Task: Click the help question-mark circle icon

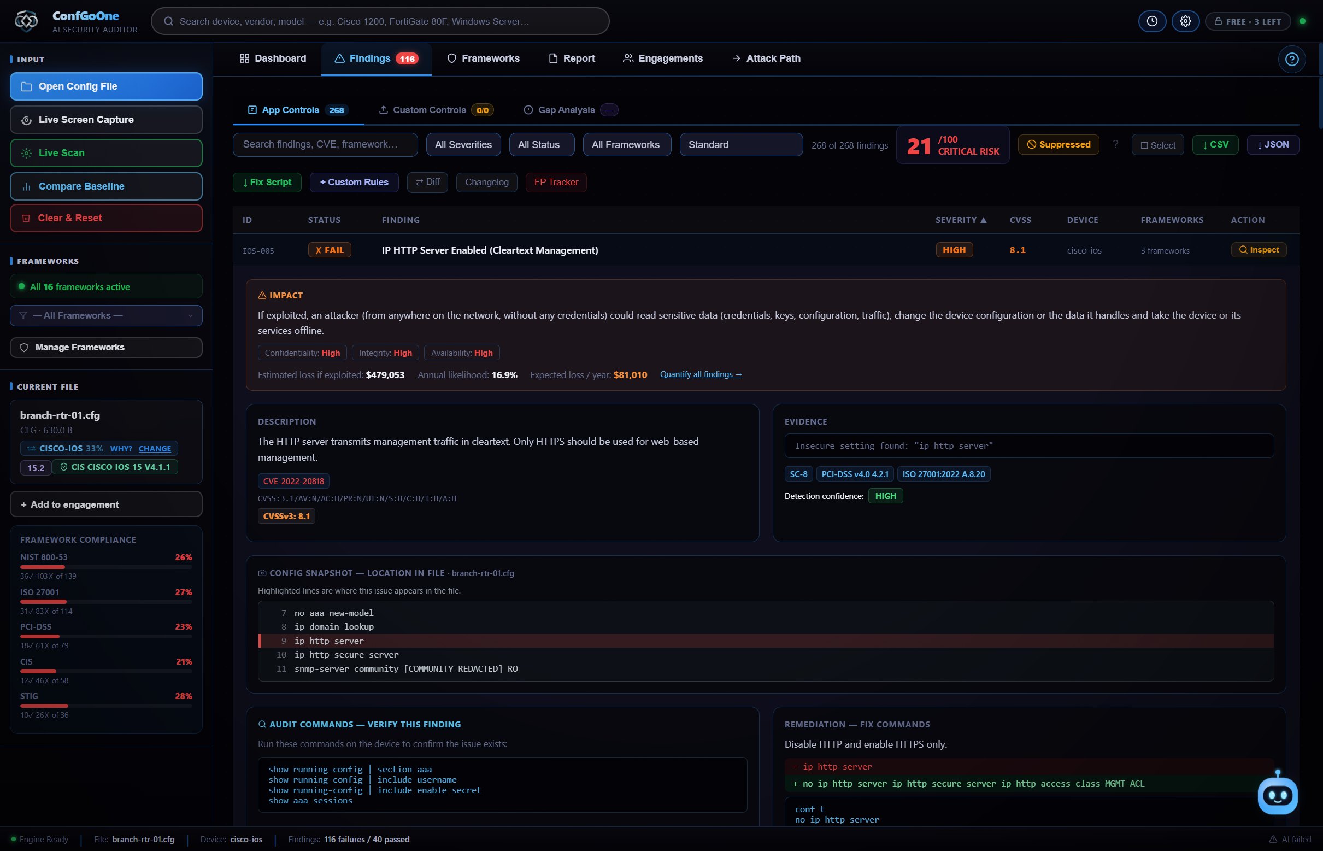Action: [x=1291, y=59]
